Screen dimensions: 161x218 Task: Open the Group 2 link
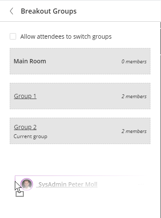pos(25,127)
